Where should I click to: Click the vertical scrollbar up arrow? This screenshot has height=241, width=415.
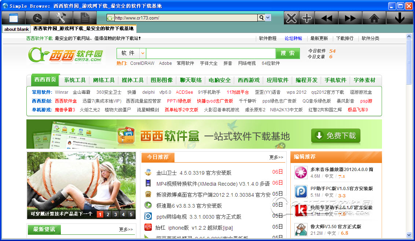click(x=409, y=36)
